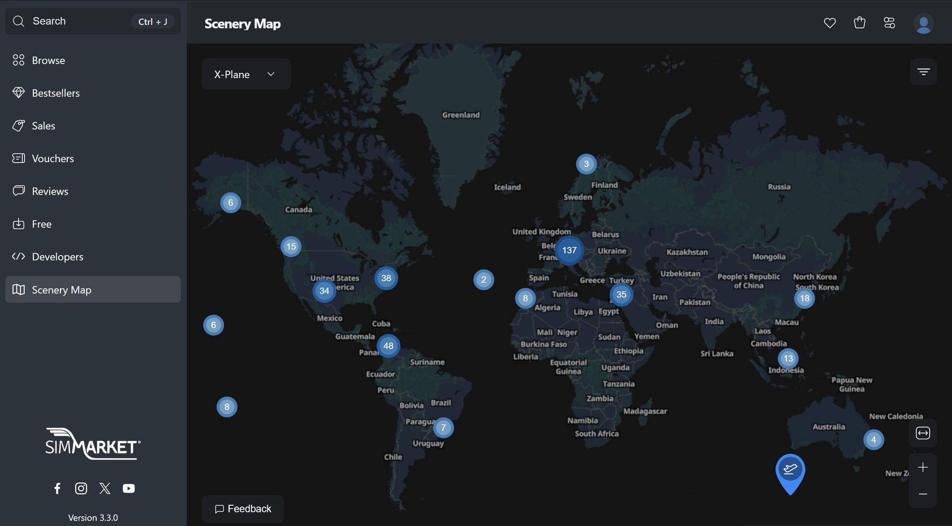Zoom out of the map
952x526 pixels.
click(x=923, y=494)
